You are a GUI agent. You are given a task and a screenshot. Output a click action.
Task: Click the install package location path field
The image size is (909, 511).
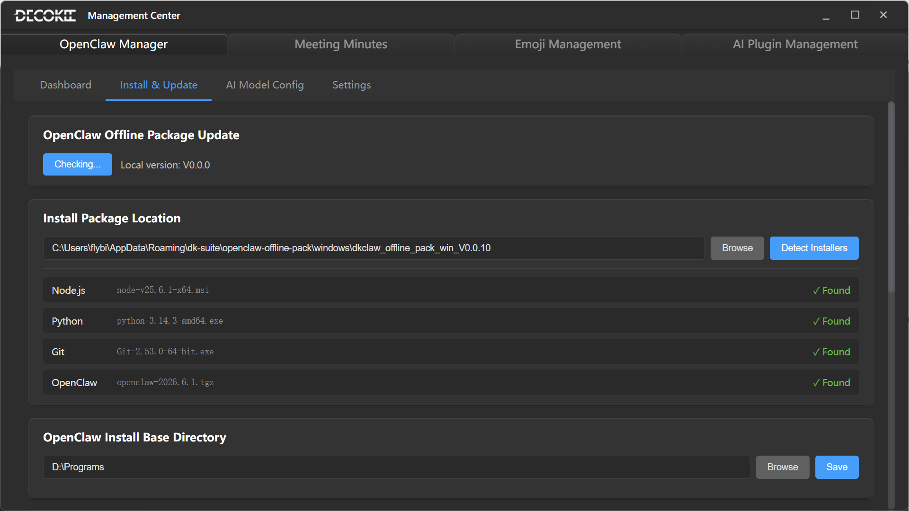pos(374,248)
